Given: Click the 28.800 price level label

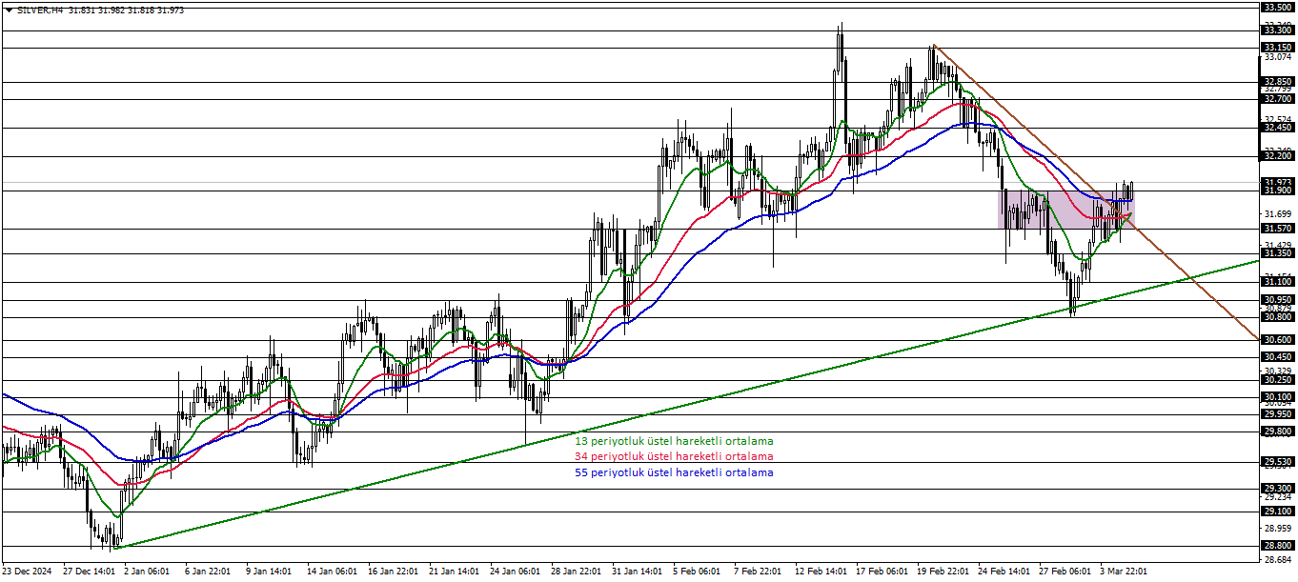Looking at the screenshot, I should [x=1277, y=546].
